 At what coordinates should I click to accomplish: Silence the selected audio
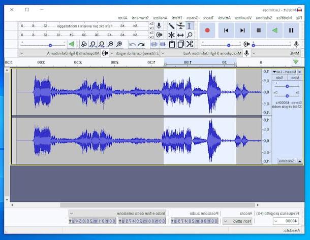[x=154, y=44]
